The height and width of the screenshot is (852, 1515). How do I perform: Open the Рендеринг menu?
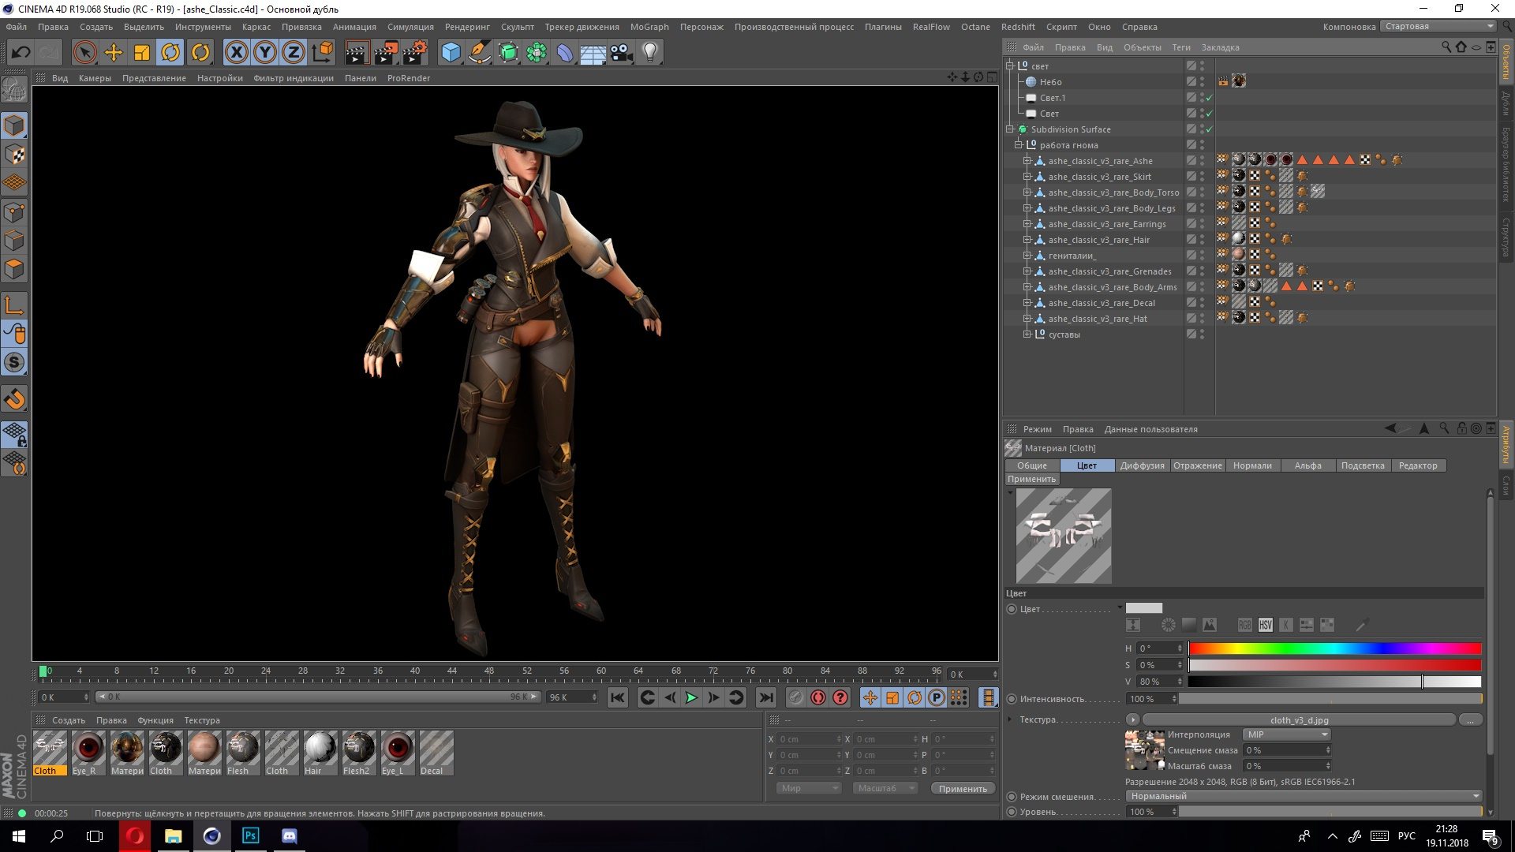point(467,27)
